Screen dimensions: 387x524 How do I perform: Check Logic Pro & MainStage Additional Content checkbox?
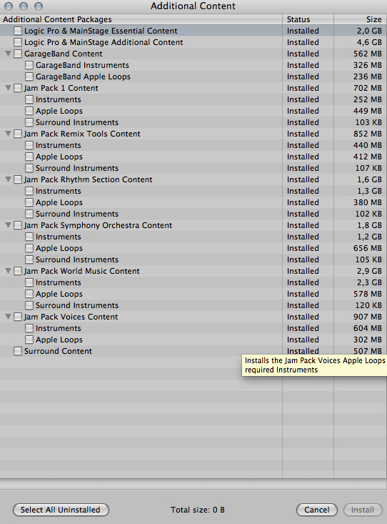pos(18,42)
